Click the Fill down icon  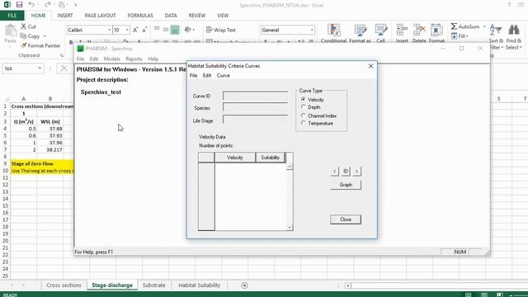(x=454, y=35)
